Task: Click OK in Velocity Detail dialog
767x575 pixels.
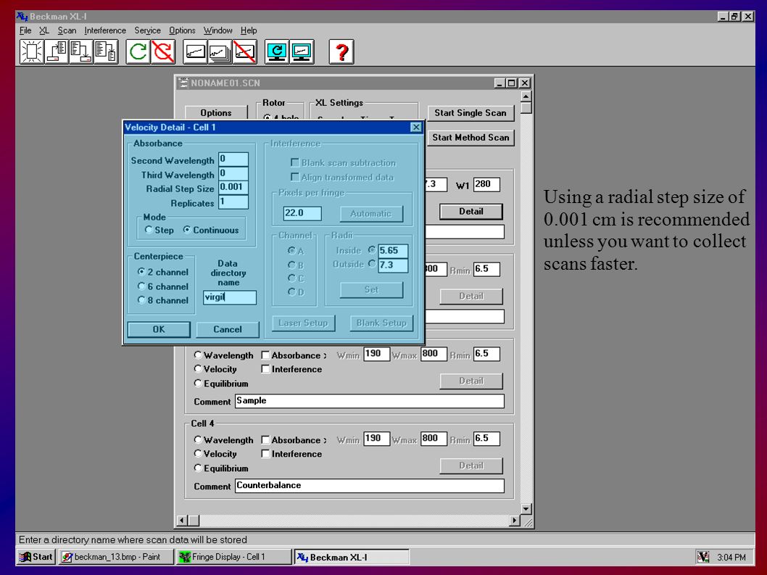Action: 159,329
